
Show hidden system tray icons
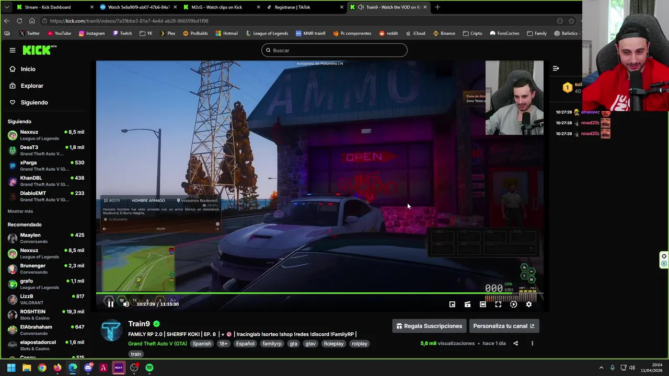pos(601,368)
